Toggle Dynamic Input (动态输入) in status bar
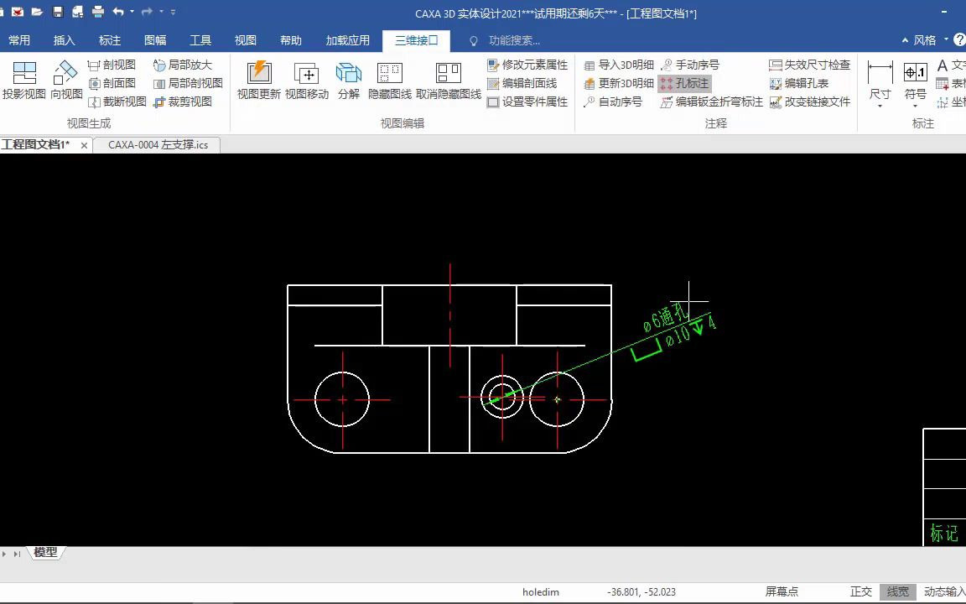The height and width of the screenshot is (604, 966). tap(944, 591)
